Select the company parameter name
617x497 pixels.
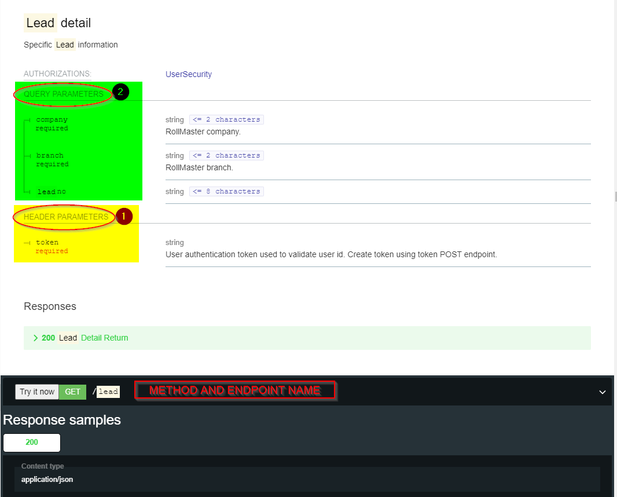point(52,119)
